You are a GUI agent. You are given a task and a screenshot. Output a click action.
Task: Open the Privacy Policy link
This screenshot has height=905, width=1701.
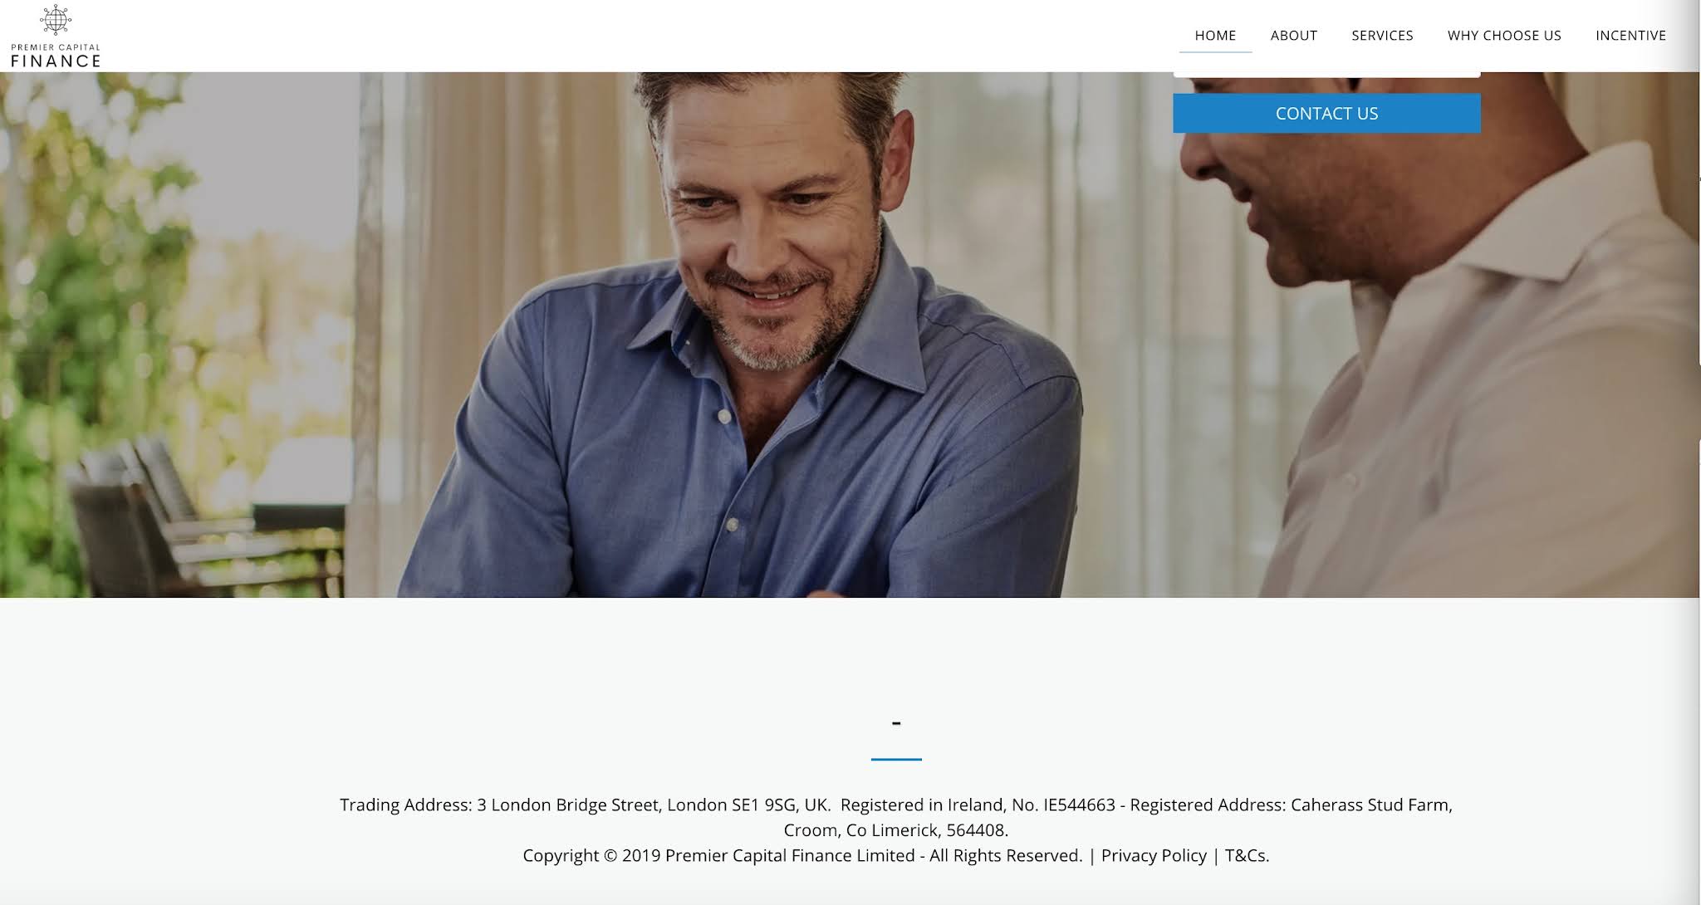(x=1154, y=855)
